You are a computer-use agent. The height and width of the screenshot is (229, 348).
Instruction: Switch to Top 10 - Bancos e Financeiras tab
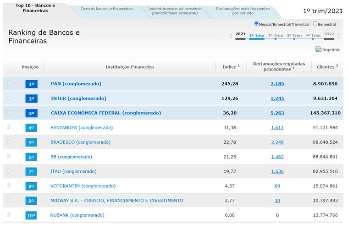35,8
